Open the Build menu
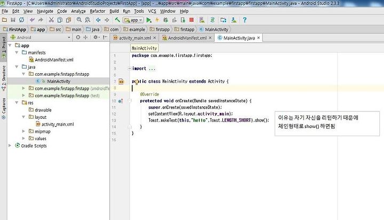This screenshot has width=384, height=220. click(114, 11)
